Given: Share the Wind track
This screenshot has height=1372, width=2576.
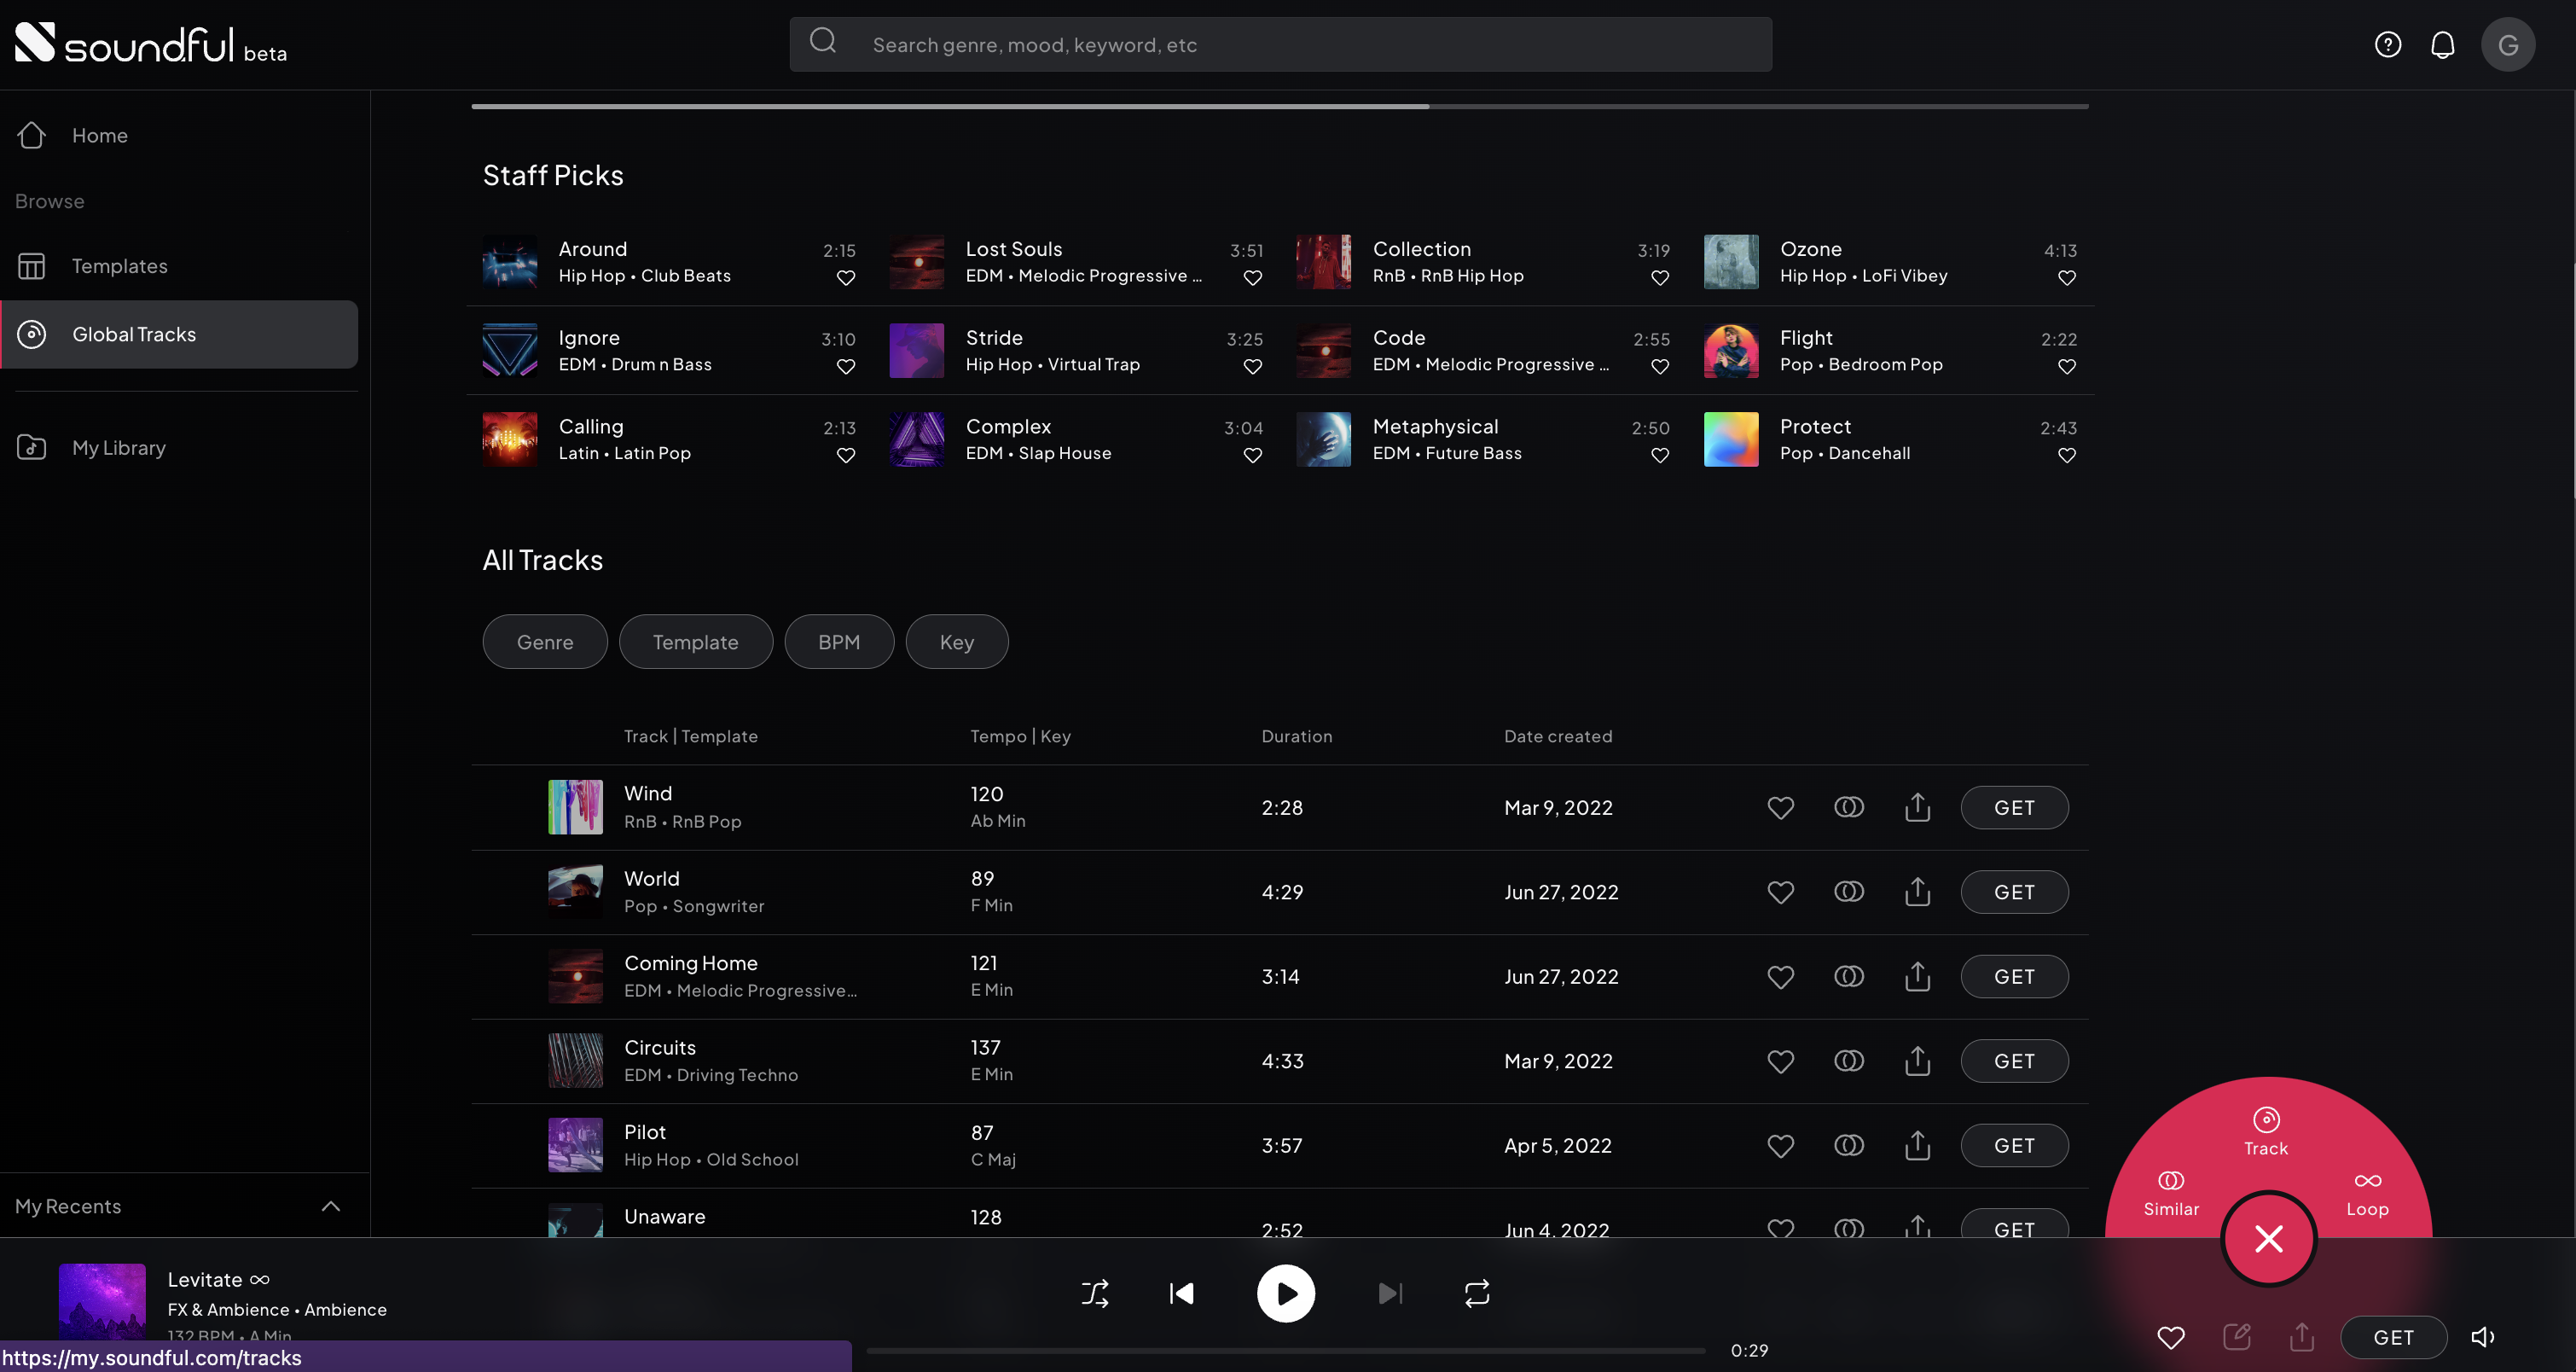Looking at the screenshot, I should click(1917, 807).
